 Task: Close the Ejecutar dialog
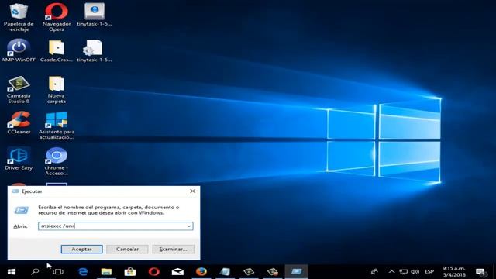coord(192,191)
